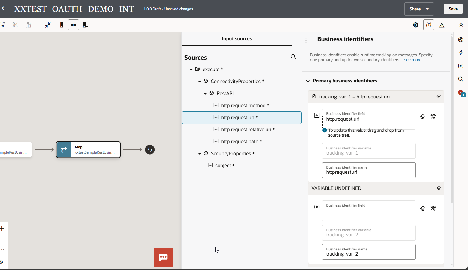Follow the 'see more' link
Viewport: 468px width, 270px height.
coord(412,60)
